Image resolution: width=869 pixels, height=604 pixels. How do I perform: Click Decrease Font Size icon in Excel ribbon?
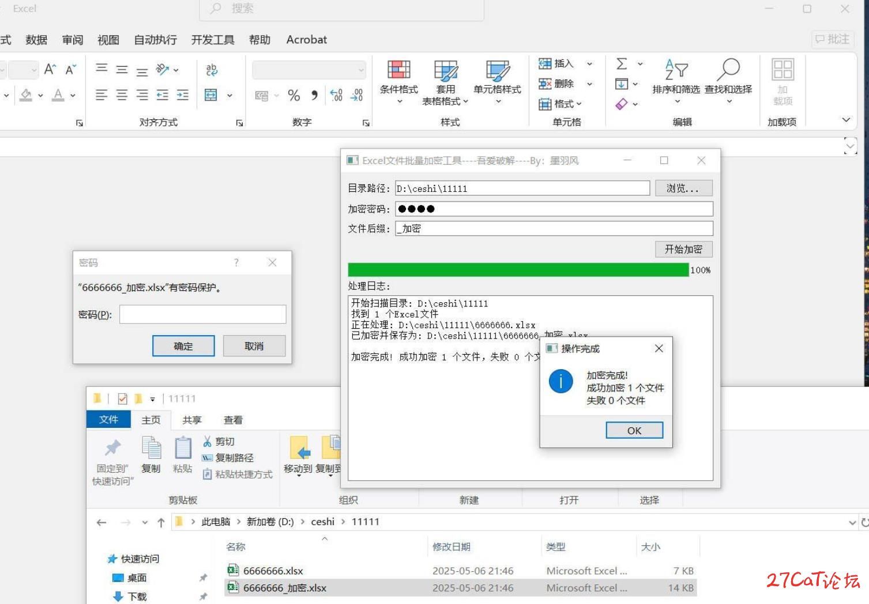71,70
